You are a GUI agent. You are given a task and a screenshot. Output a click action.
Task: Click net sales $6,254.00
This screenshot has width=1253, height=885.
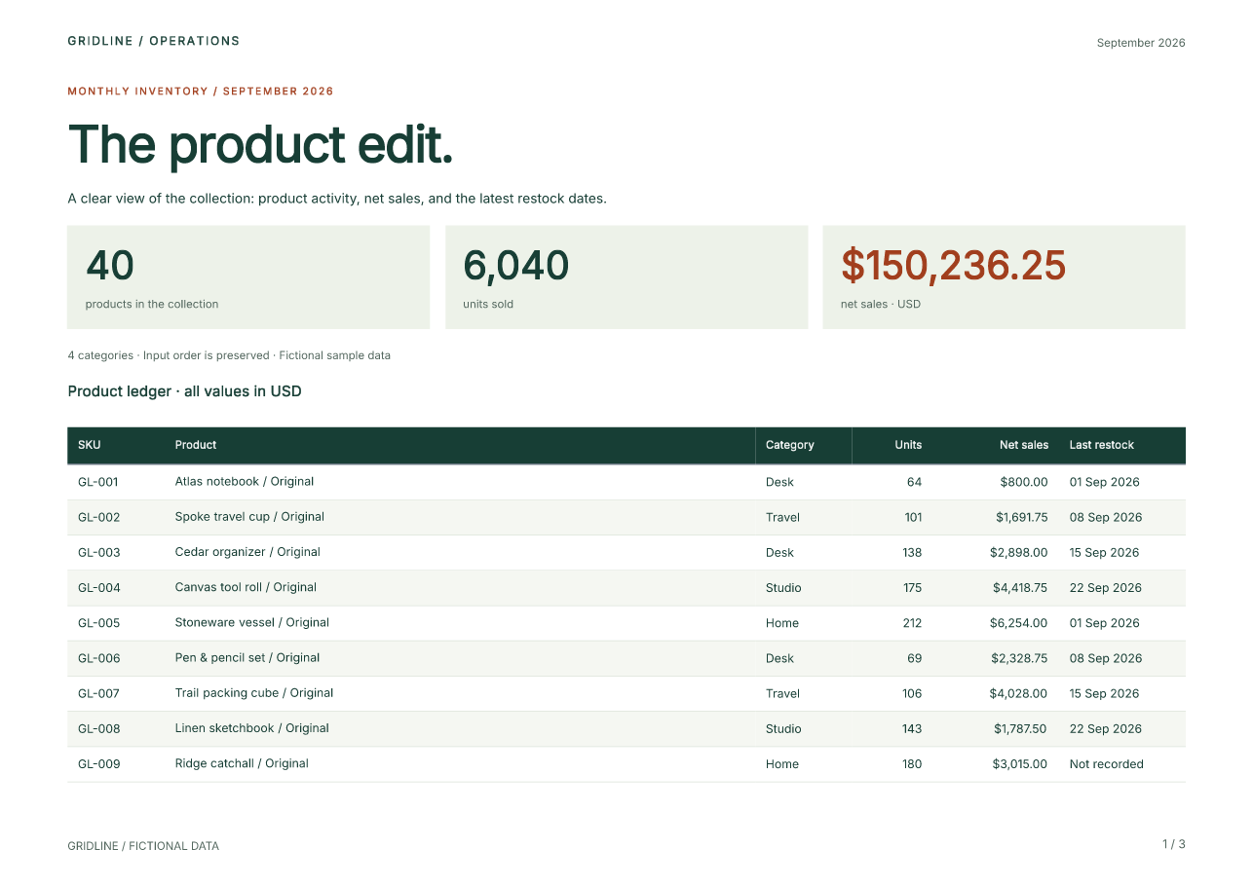[x=1019, y=623]
